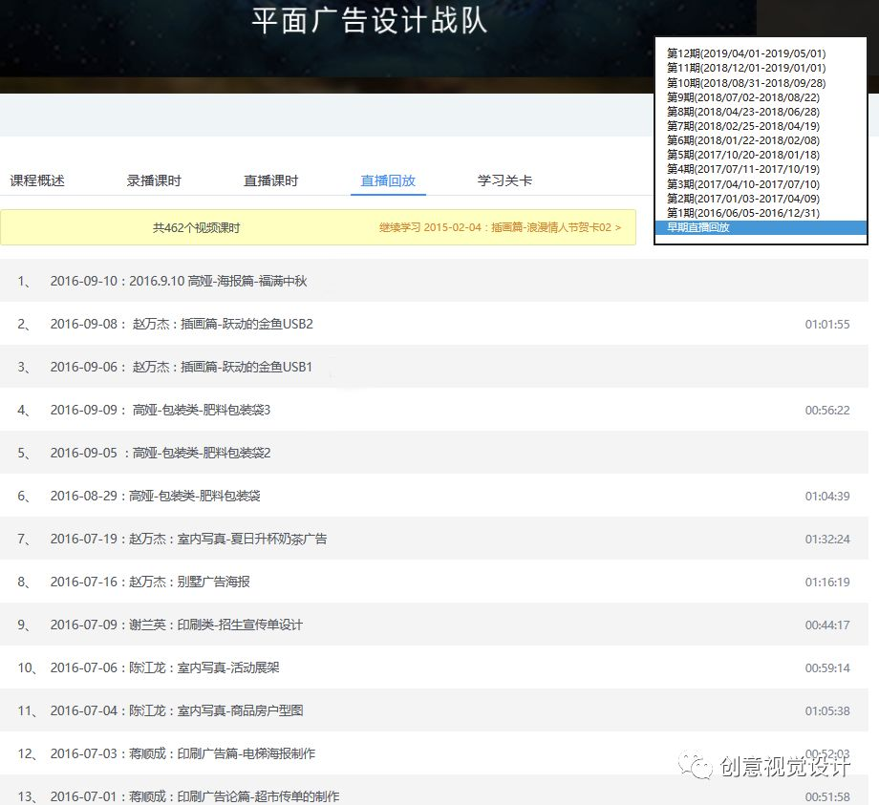Select 第5期 (2017/10/20-2018/01/18) option
879x805 pixels.
click(743, 155)
